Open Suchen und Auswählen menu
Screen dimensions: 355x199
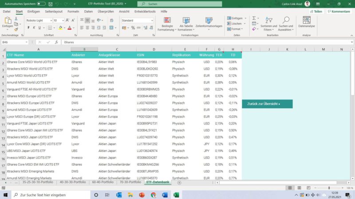[x=286, y=24]
